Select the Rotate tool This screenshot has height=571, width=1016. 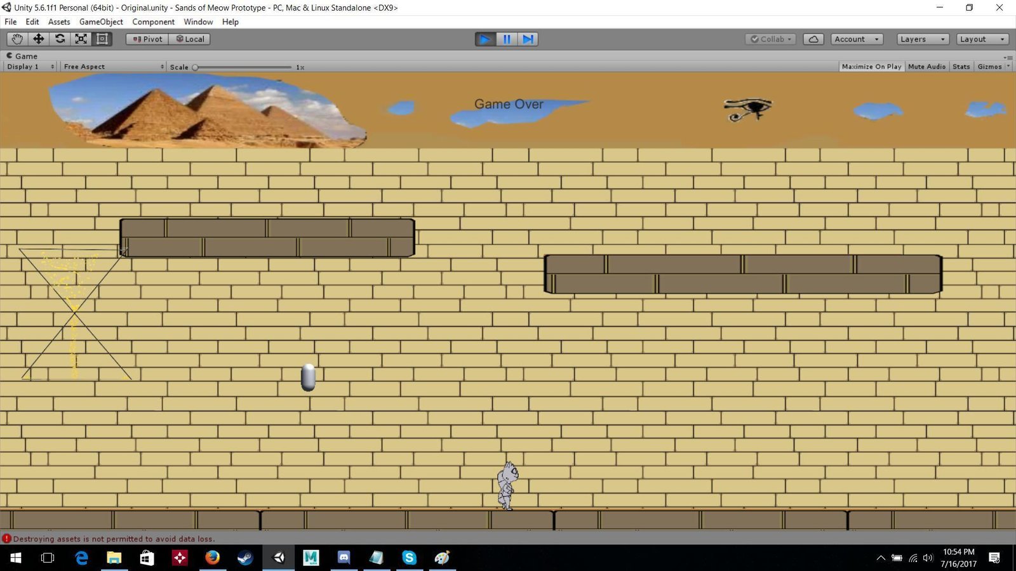60,39
